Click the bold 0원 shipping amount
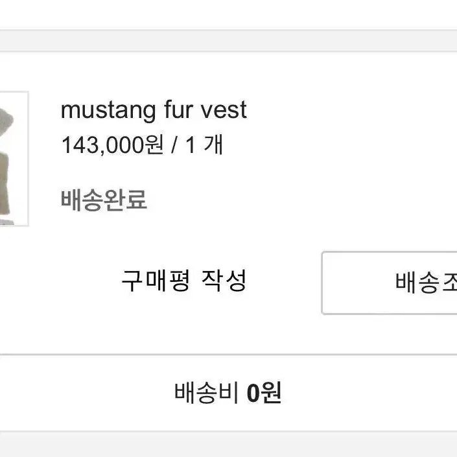457x457 pixels. 264,393
